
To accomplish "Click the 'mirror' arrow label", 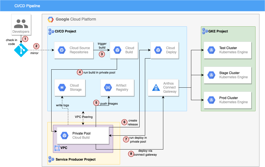I will (34, 53).
